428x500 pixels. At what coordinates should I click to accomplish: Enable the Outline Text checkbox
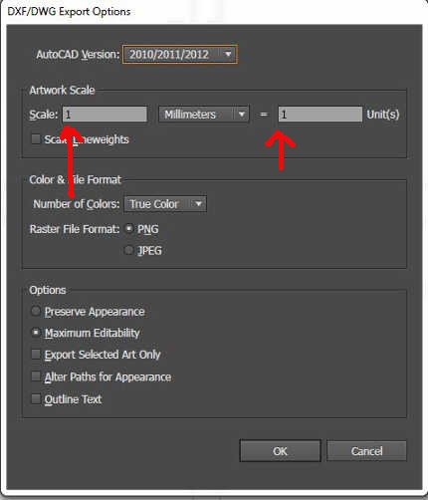point(36,398)
